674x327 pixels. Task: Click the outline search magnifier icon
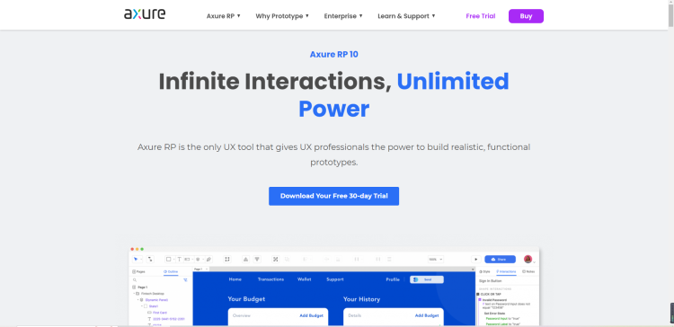pyautogui.click(x=135, y=279)
